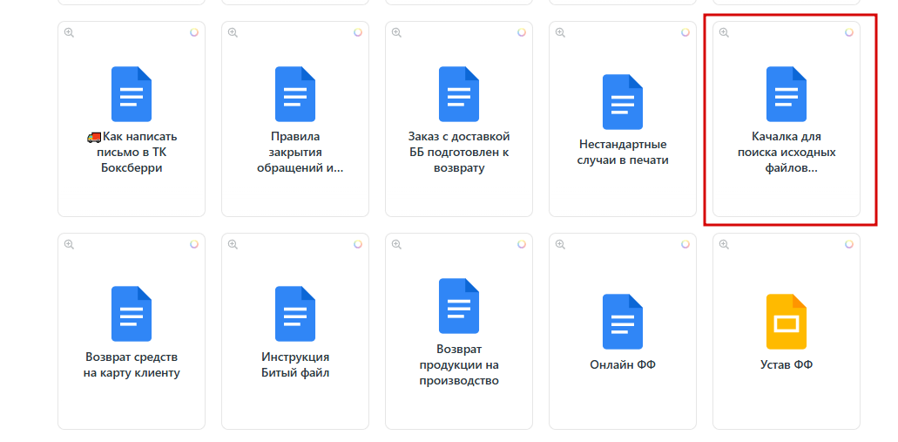Click color ring icon on "Правила закрытия обращений" card
Screen dimensions: 898x442
[358, 32]
